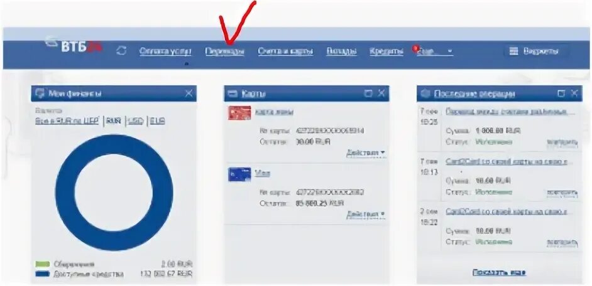Click the red card's Остаток balance value

point(312,142)
